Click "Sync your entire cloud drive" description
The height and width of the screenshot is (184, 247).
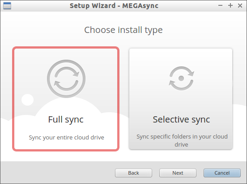coord(66,138)
